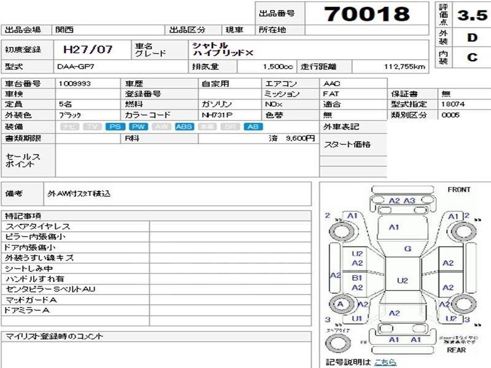Click the classification number 0005

click(x=450, y=115)
